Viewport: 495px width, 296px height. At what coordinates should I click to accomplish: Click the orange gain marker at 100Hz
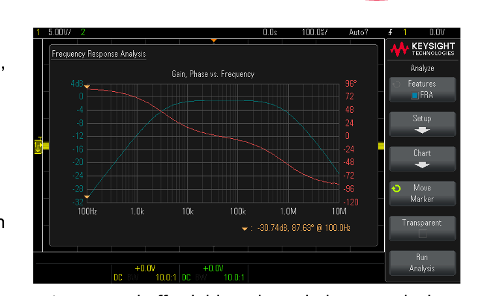tap(87, 197)
